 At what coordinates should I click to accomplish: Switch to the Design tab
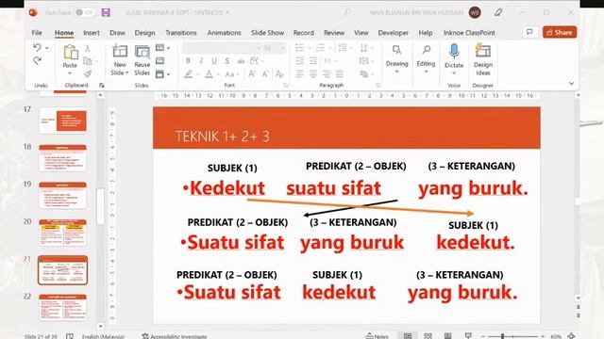[144, 33]
